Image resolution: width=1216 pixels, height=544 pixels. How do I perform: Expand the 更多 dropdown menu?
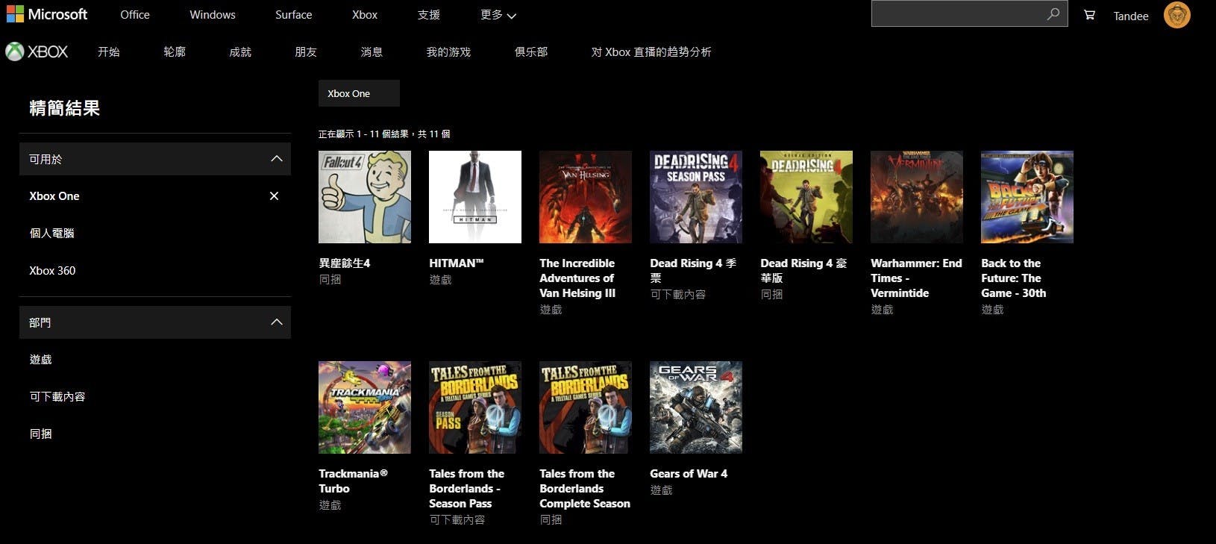click(498, 15)
